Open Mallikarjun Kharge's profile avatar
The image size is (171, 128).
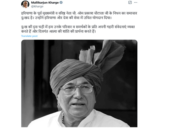pos(25,4)
